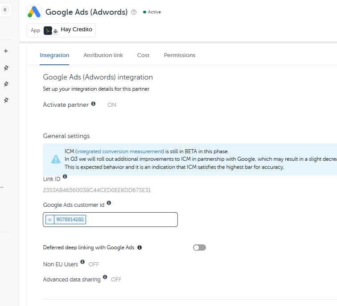Toggle Activate partner ON switch

tap(112, 105)
